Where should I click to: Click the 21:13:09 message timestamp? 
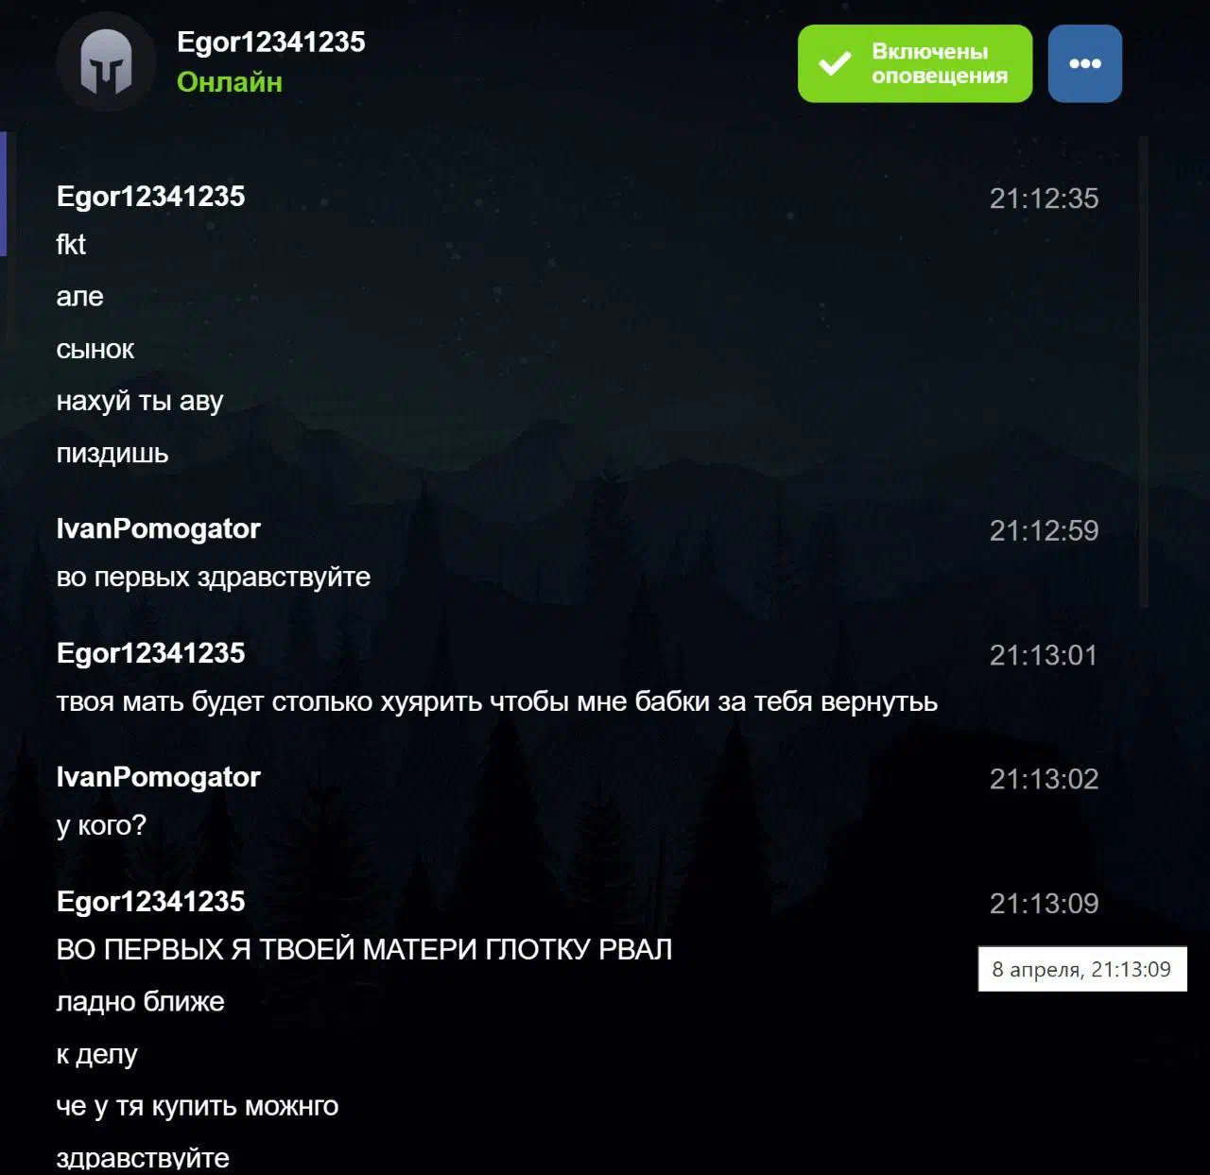(x=1044, y=904)
